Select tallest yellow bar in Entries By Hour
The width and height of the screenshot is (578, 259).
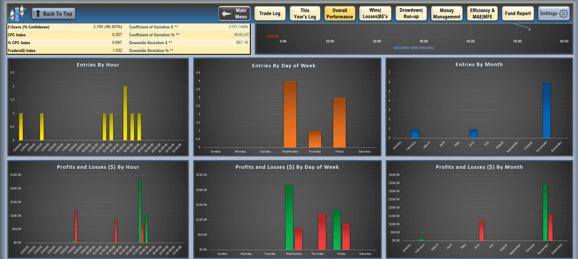point(125,113)
